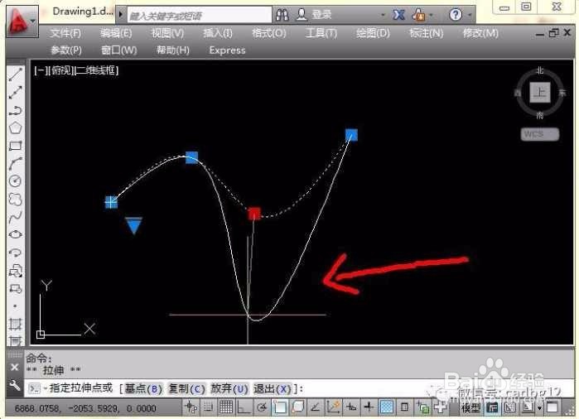Click the Quick View Drawings status icon
The width and height of the screenshot is (579, 419).
click(528, 407)
